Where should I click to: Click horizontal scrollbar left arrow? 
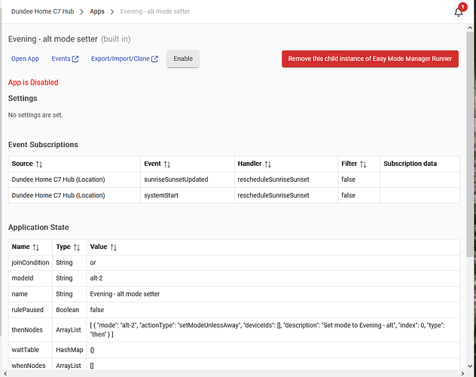coord(5,373)
